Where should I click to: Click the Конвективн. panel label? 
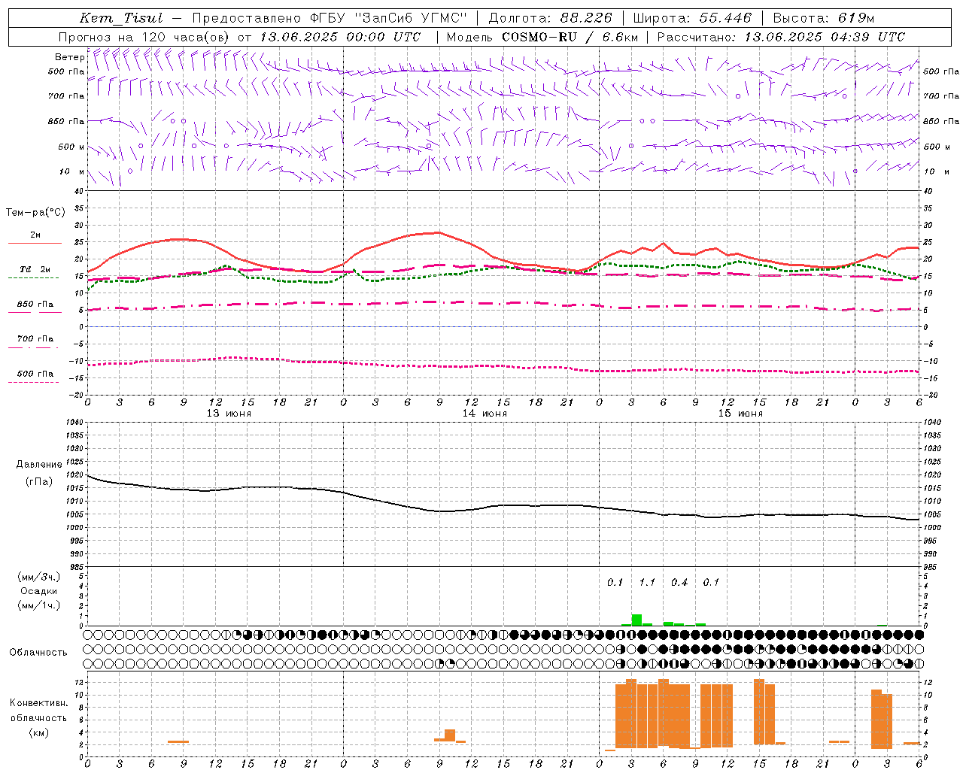(x=39, y=703)
